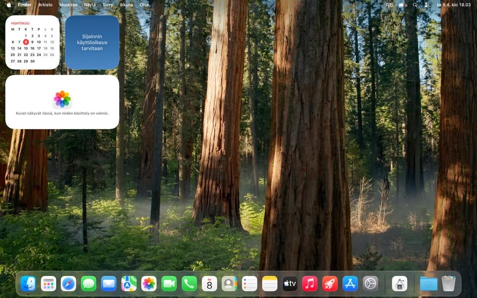Click the 'Sijainnin käyttöoikeus tarvitaan' widget
The image size is (477, 298).
coord(92,43)
